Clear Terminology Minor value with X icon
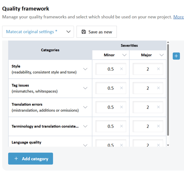Image resolution: width=184 pixels, height=171 pixels. pyautogui.click(x=121, y=126)
